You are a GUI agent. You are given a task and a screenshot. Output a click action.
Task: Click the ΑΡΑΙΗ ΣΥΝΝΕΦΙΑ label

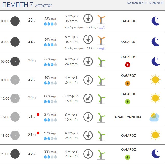pos(128,117)
